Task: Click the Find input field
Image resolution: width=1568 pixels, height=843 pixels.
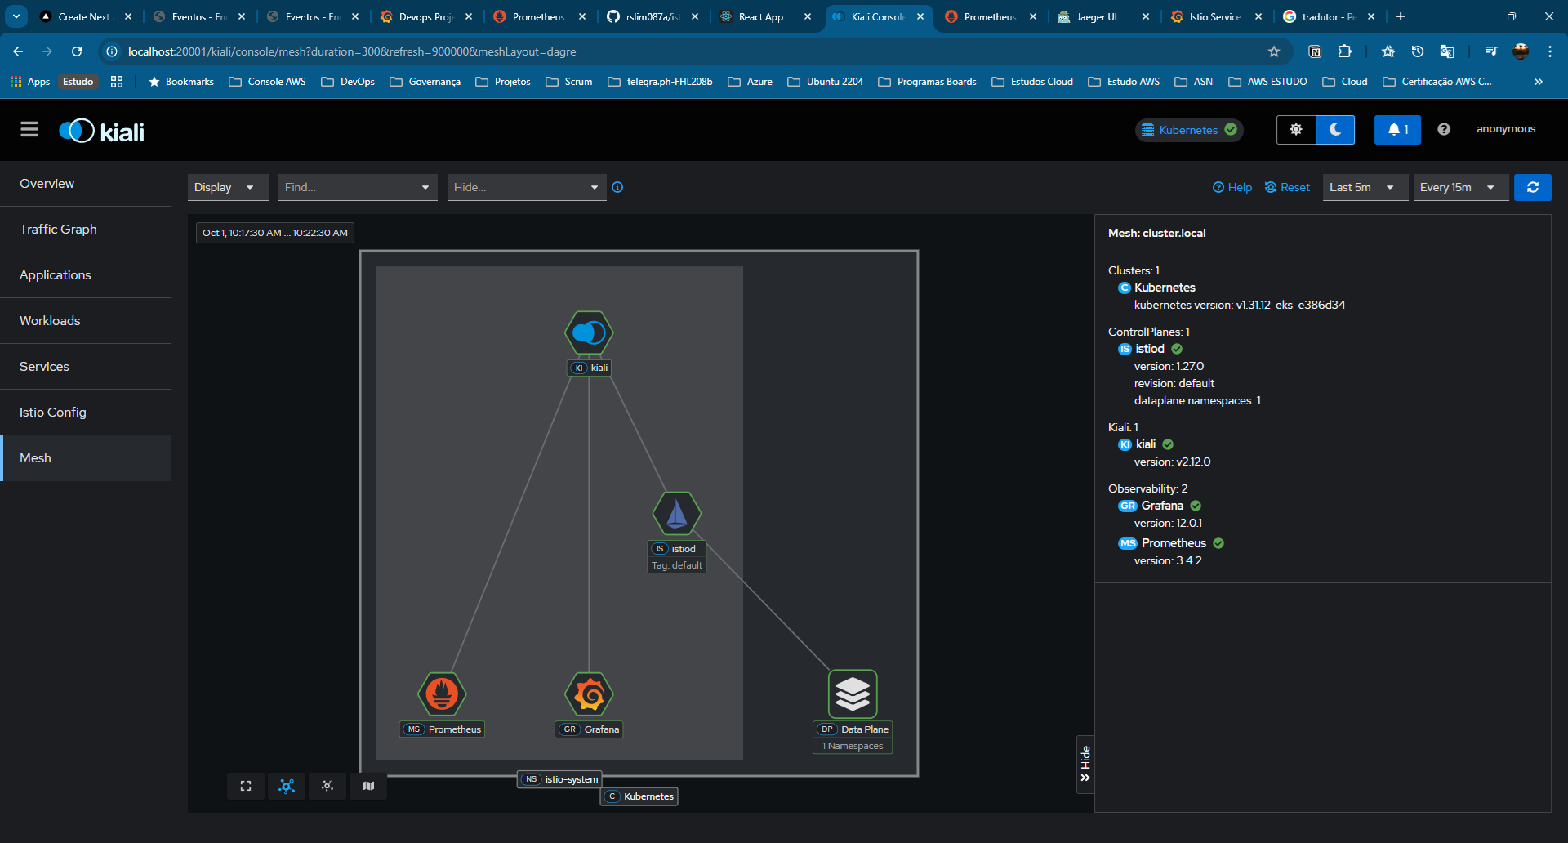Action: click(x=350, y=187)
